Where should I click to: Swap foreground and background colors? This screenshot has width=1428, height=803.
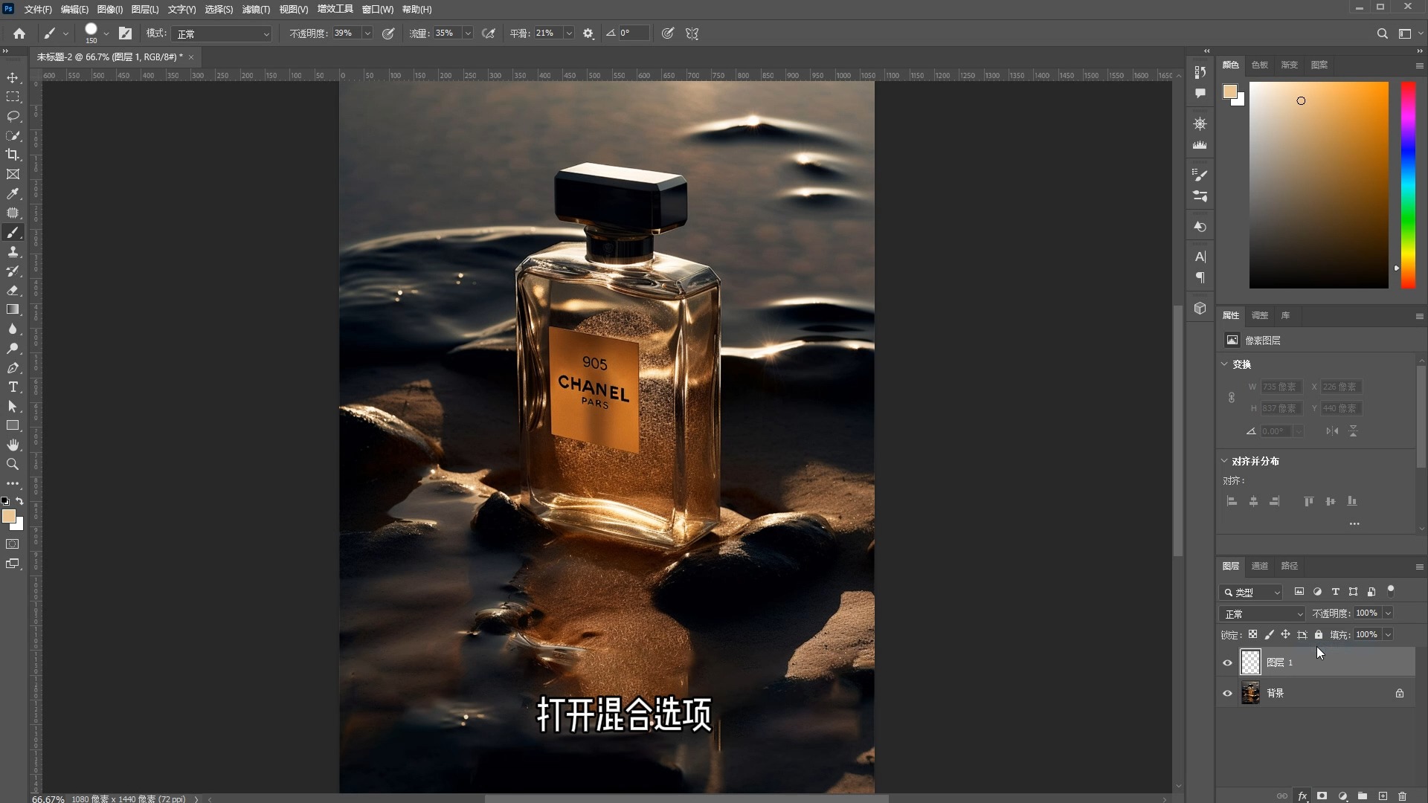click(20, 502)
